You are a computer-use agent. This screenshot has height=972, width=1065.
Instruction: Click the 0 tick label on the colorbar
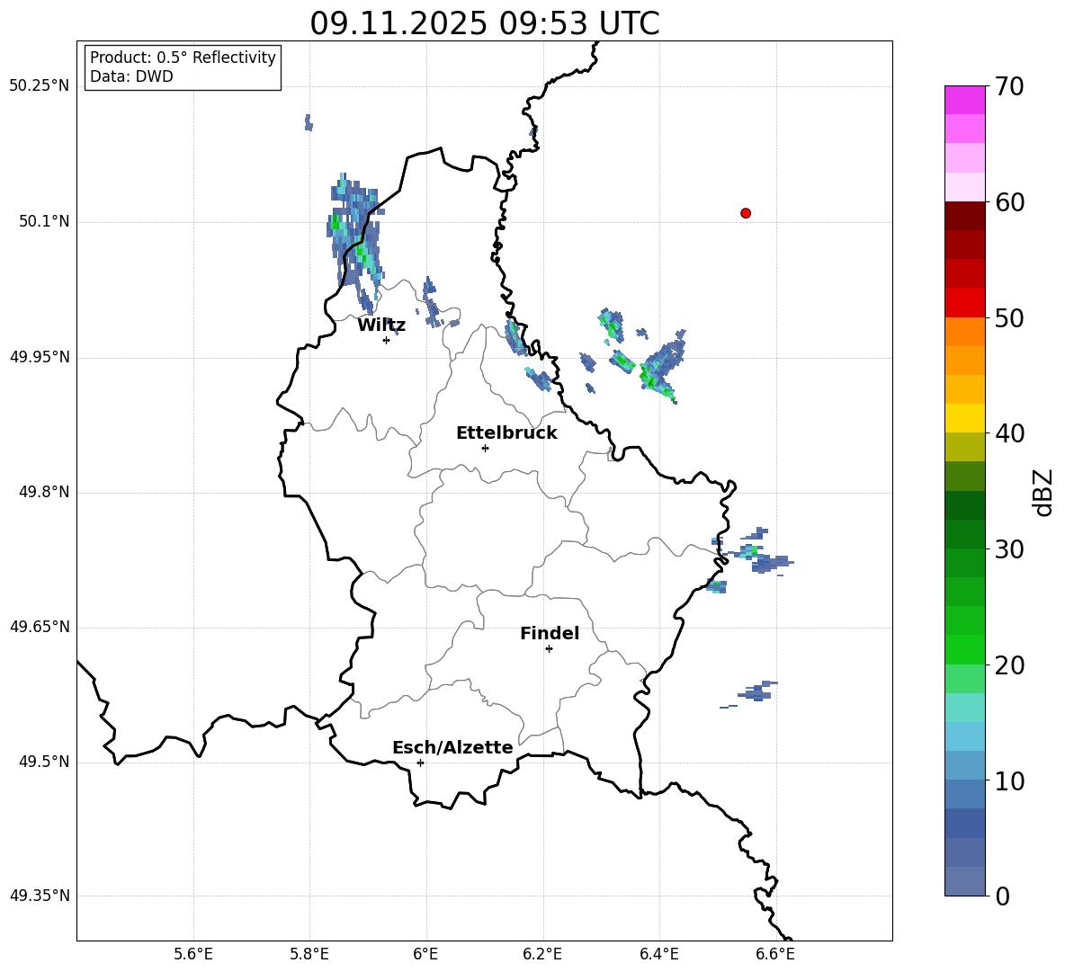(x=1002, y=896)
